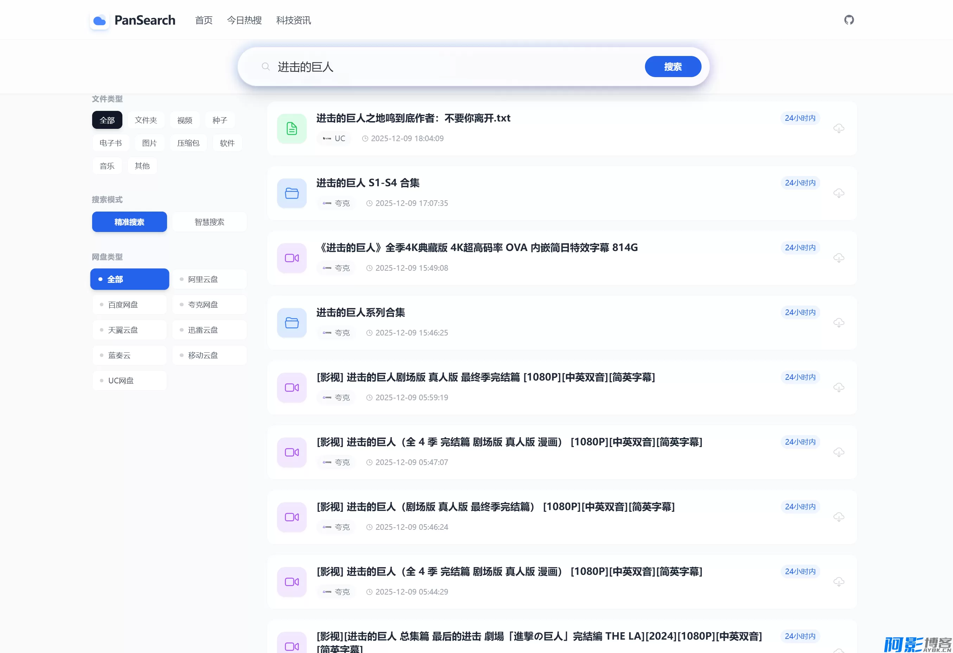Click cloud download icon for 系列合集 result
This screenshot has height=653, width=953.
click(839, 322)
